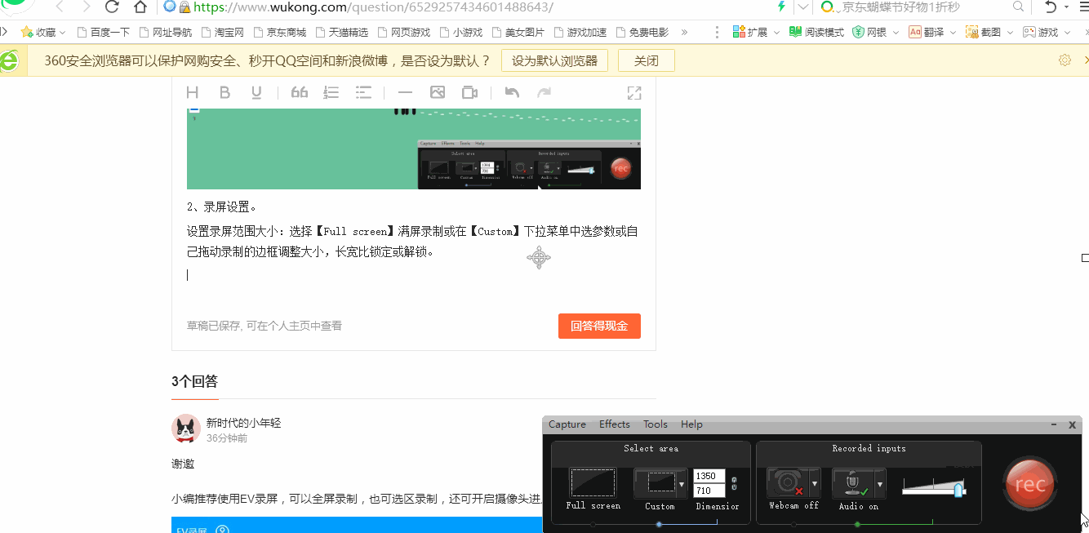This screenshot has height=533, width=1089.
Task: Open the audio source dropdown arrow
Action: [880, 482]
